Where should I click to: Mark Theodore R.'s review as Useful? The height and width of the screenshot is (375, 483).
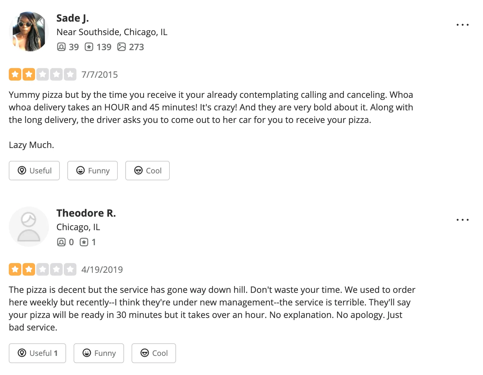[37, 353]
